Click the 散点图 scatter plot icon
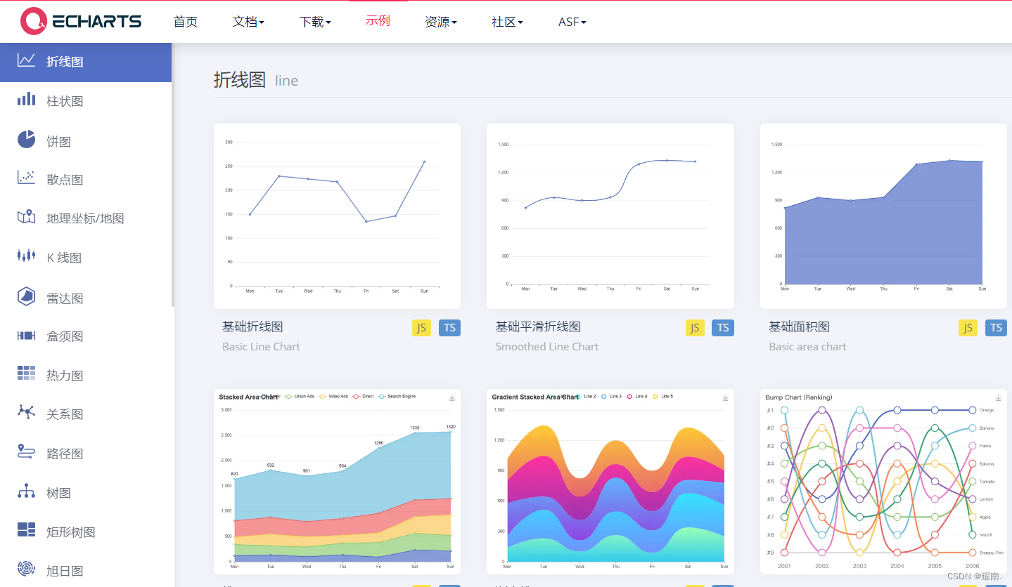Image resolution: width=1012 pixels, height=587 pixels. (x=26, y=179)
